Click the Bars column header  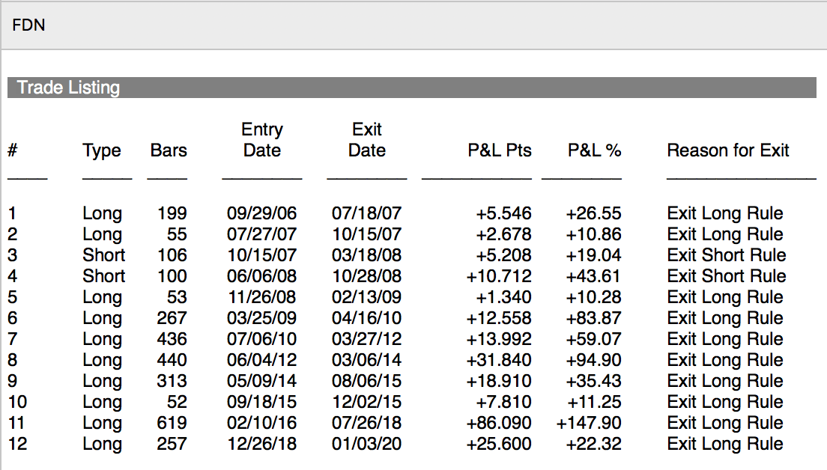pos(169,150)
